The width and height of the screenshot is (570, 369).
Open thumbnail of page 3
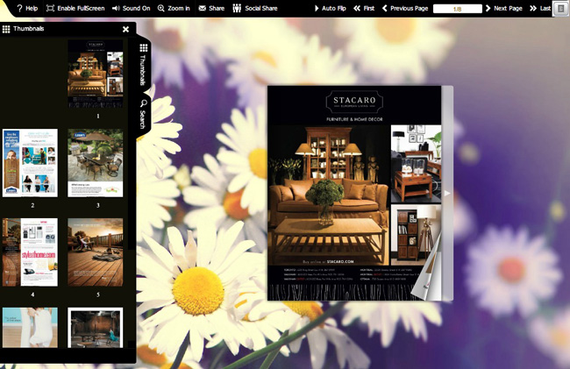tap(96, 163)
